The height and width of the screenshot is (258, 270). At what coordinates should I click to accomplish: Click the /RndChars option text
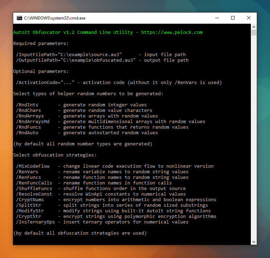pos(29,111)
